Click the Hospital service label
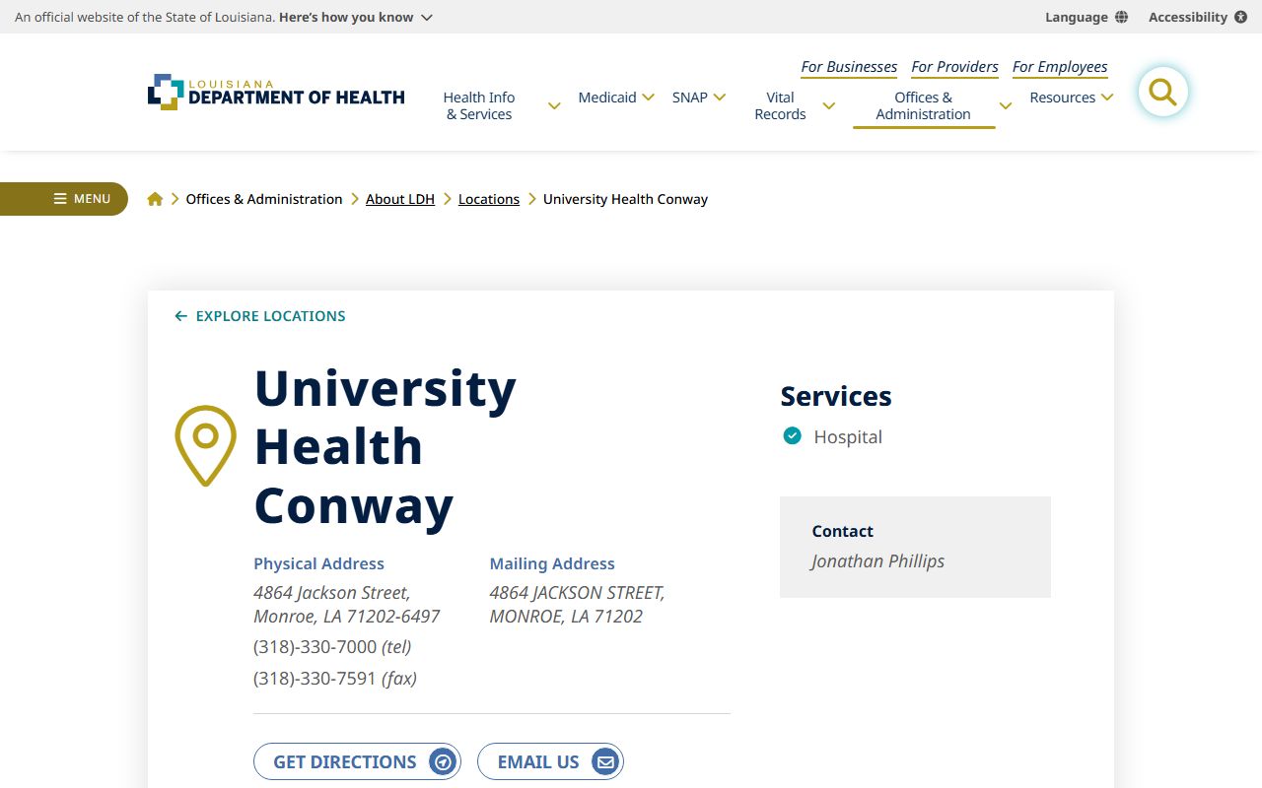The image size is (1262, 788). [848, 436]
